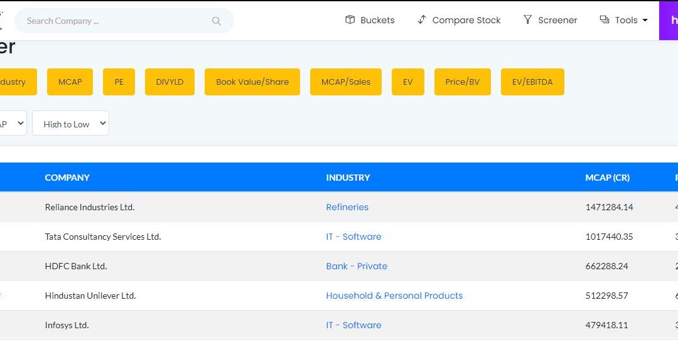The width and height of the screenshot is (678, 342).
Task: Focus the Search Company input field
Action: point(124,21)
